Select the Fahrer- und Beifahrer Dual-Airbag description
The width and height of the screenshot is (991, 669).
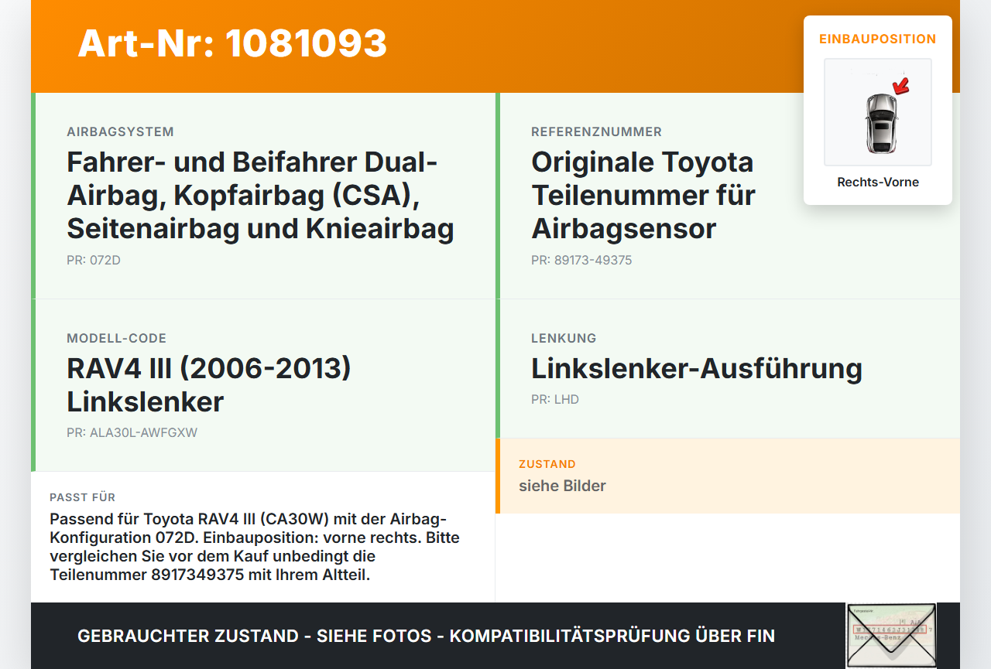260,196
